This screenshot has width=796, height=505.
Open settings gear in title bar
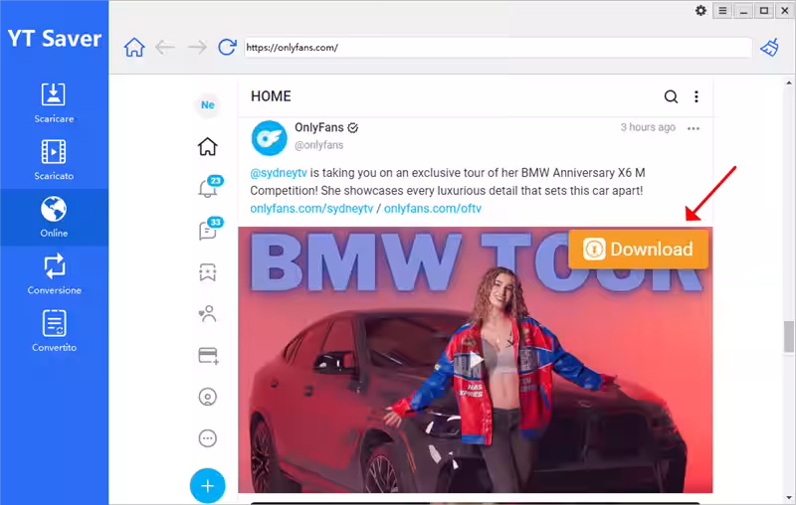click(700, 11)
